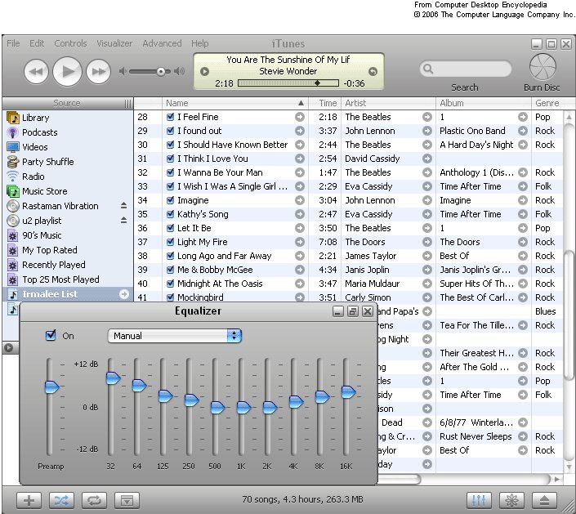Uncheck the equalizer On checkbox
The height and width of the screenshot is (514, 576).
pos(51,335)
